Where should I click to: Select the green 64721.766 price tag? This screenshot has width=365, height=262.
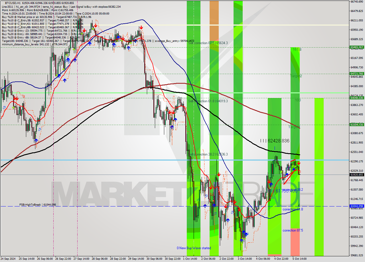356,74
